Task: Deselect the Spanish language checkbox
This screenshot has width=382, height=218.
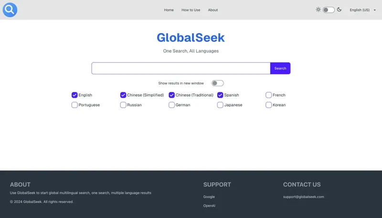Action: click(x=220, y=95)
